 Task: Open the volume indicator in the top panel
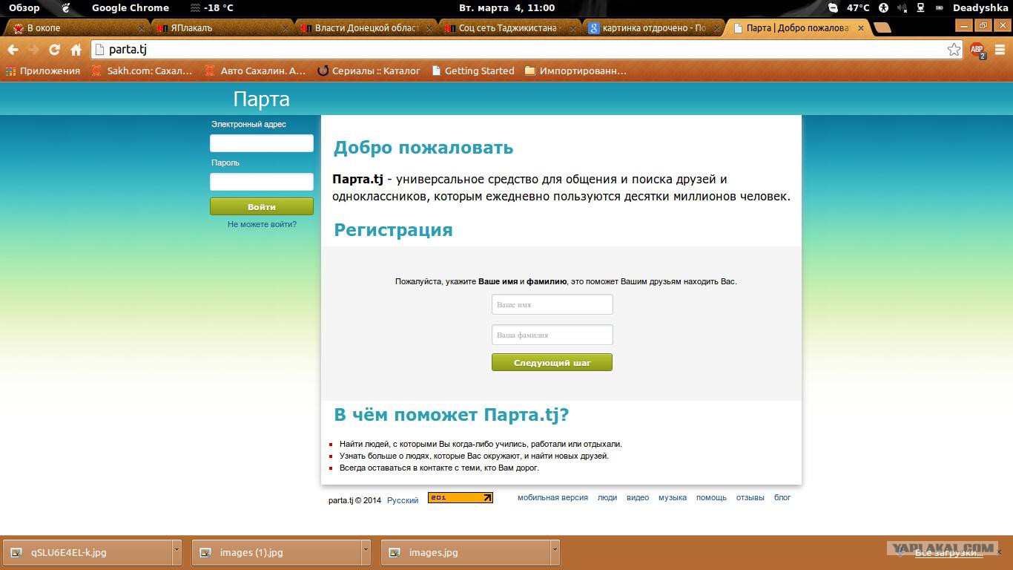[x=902, y=8]
